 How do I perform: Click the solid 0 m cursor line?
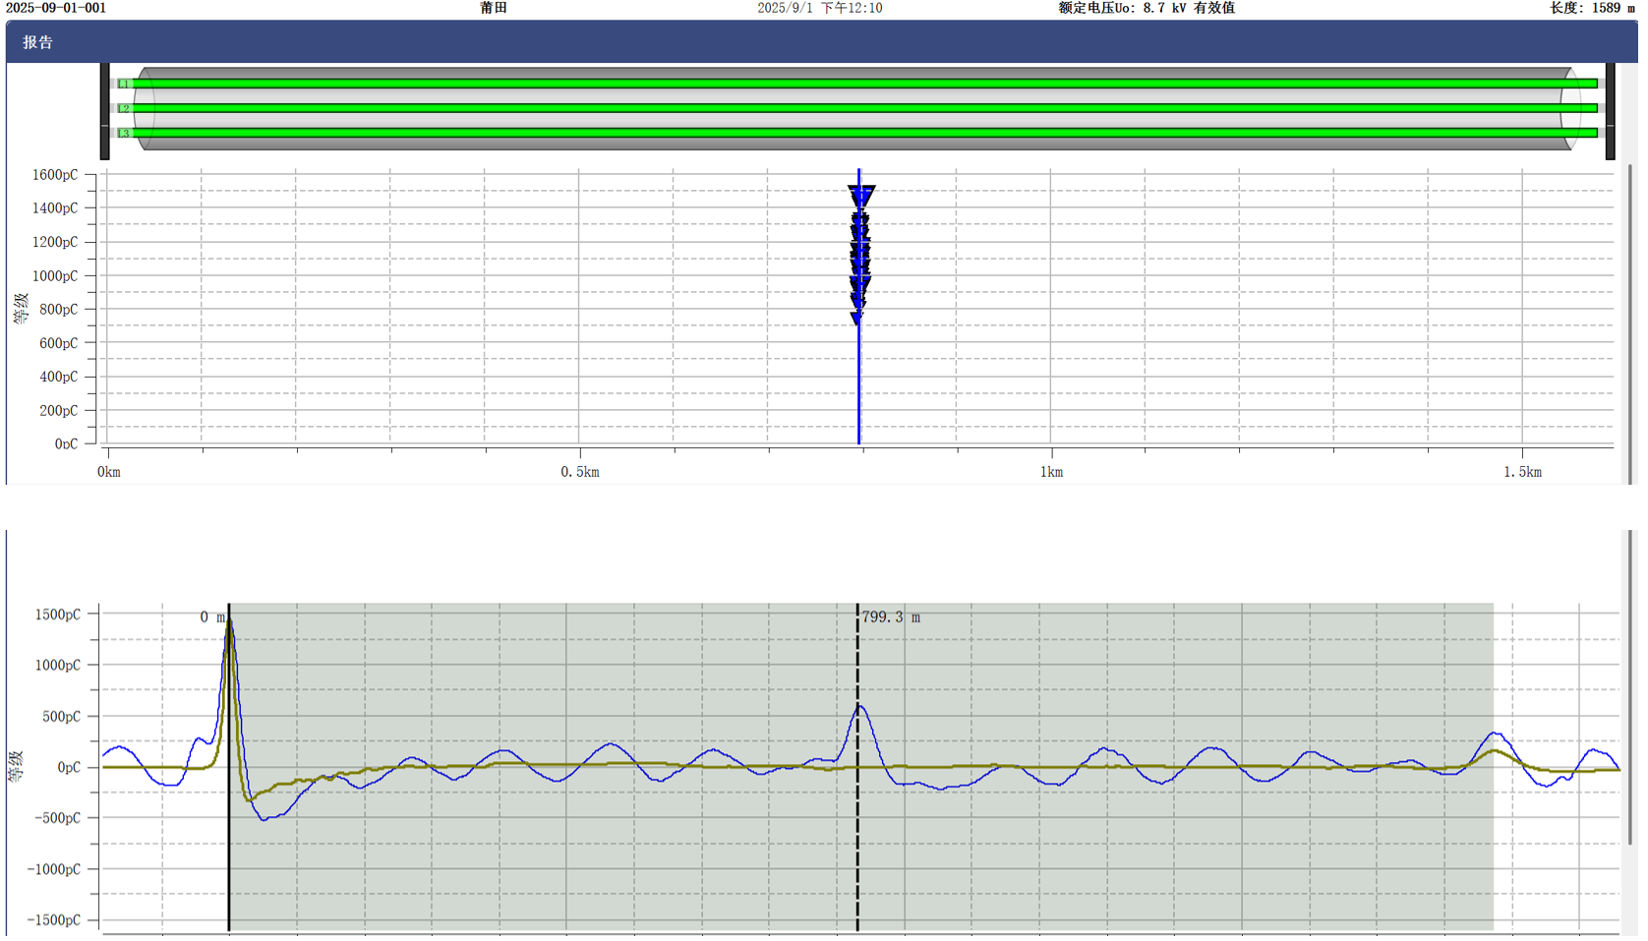click(x=229, y=836)
